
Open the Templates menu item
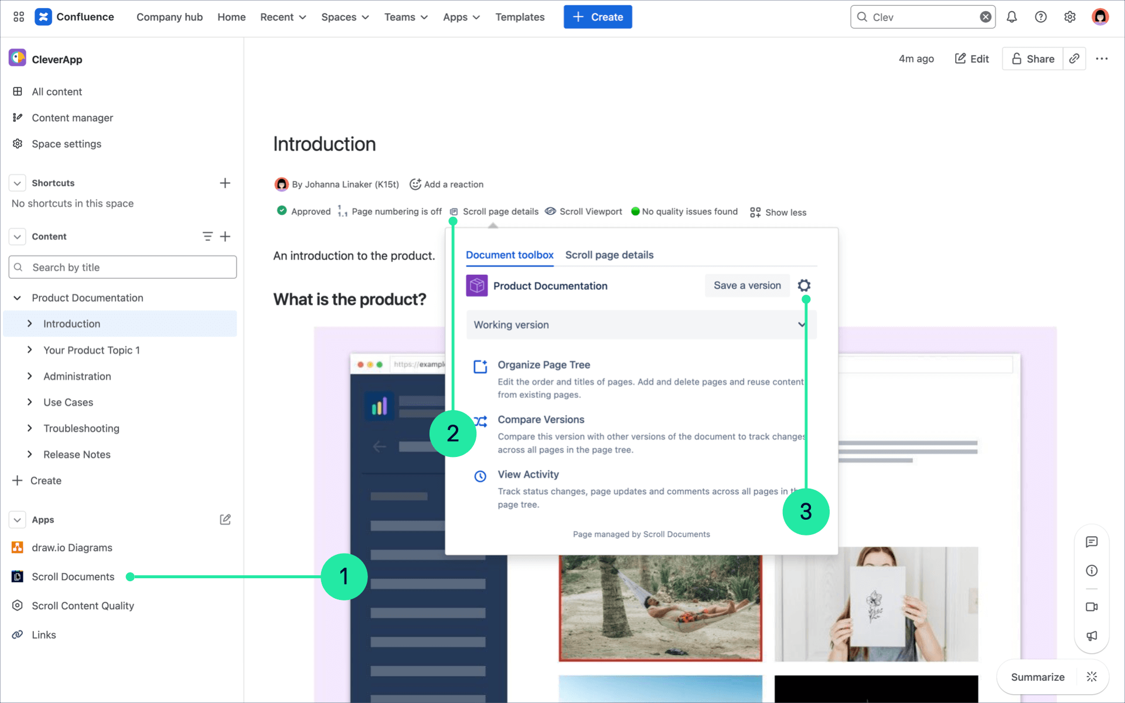[520, 17]
